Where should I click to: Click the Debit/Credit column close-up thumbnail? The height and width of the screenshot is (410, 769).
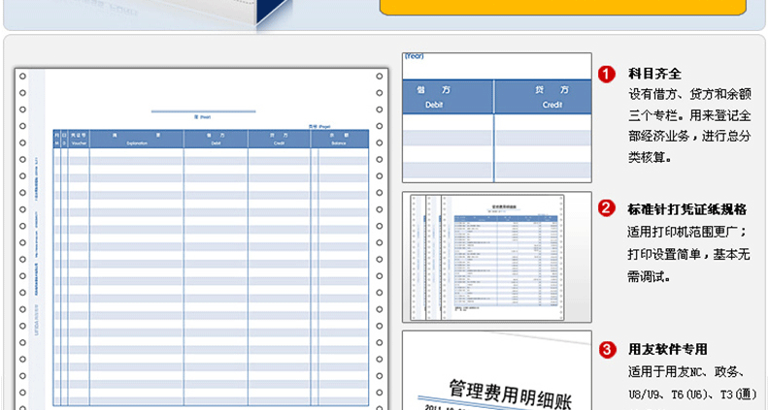point(497,117)
